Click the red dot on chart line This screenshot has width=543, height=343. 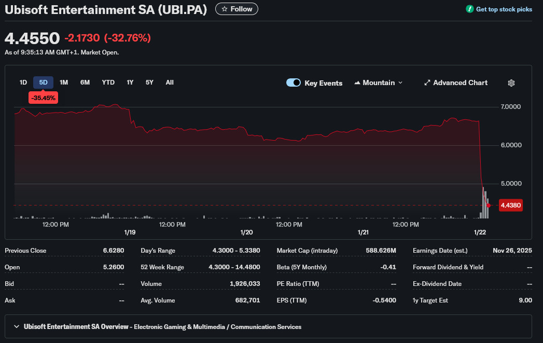(x=489, y=205)
